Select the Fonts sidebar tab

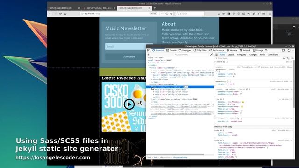[263, 55]
